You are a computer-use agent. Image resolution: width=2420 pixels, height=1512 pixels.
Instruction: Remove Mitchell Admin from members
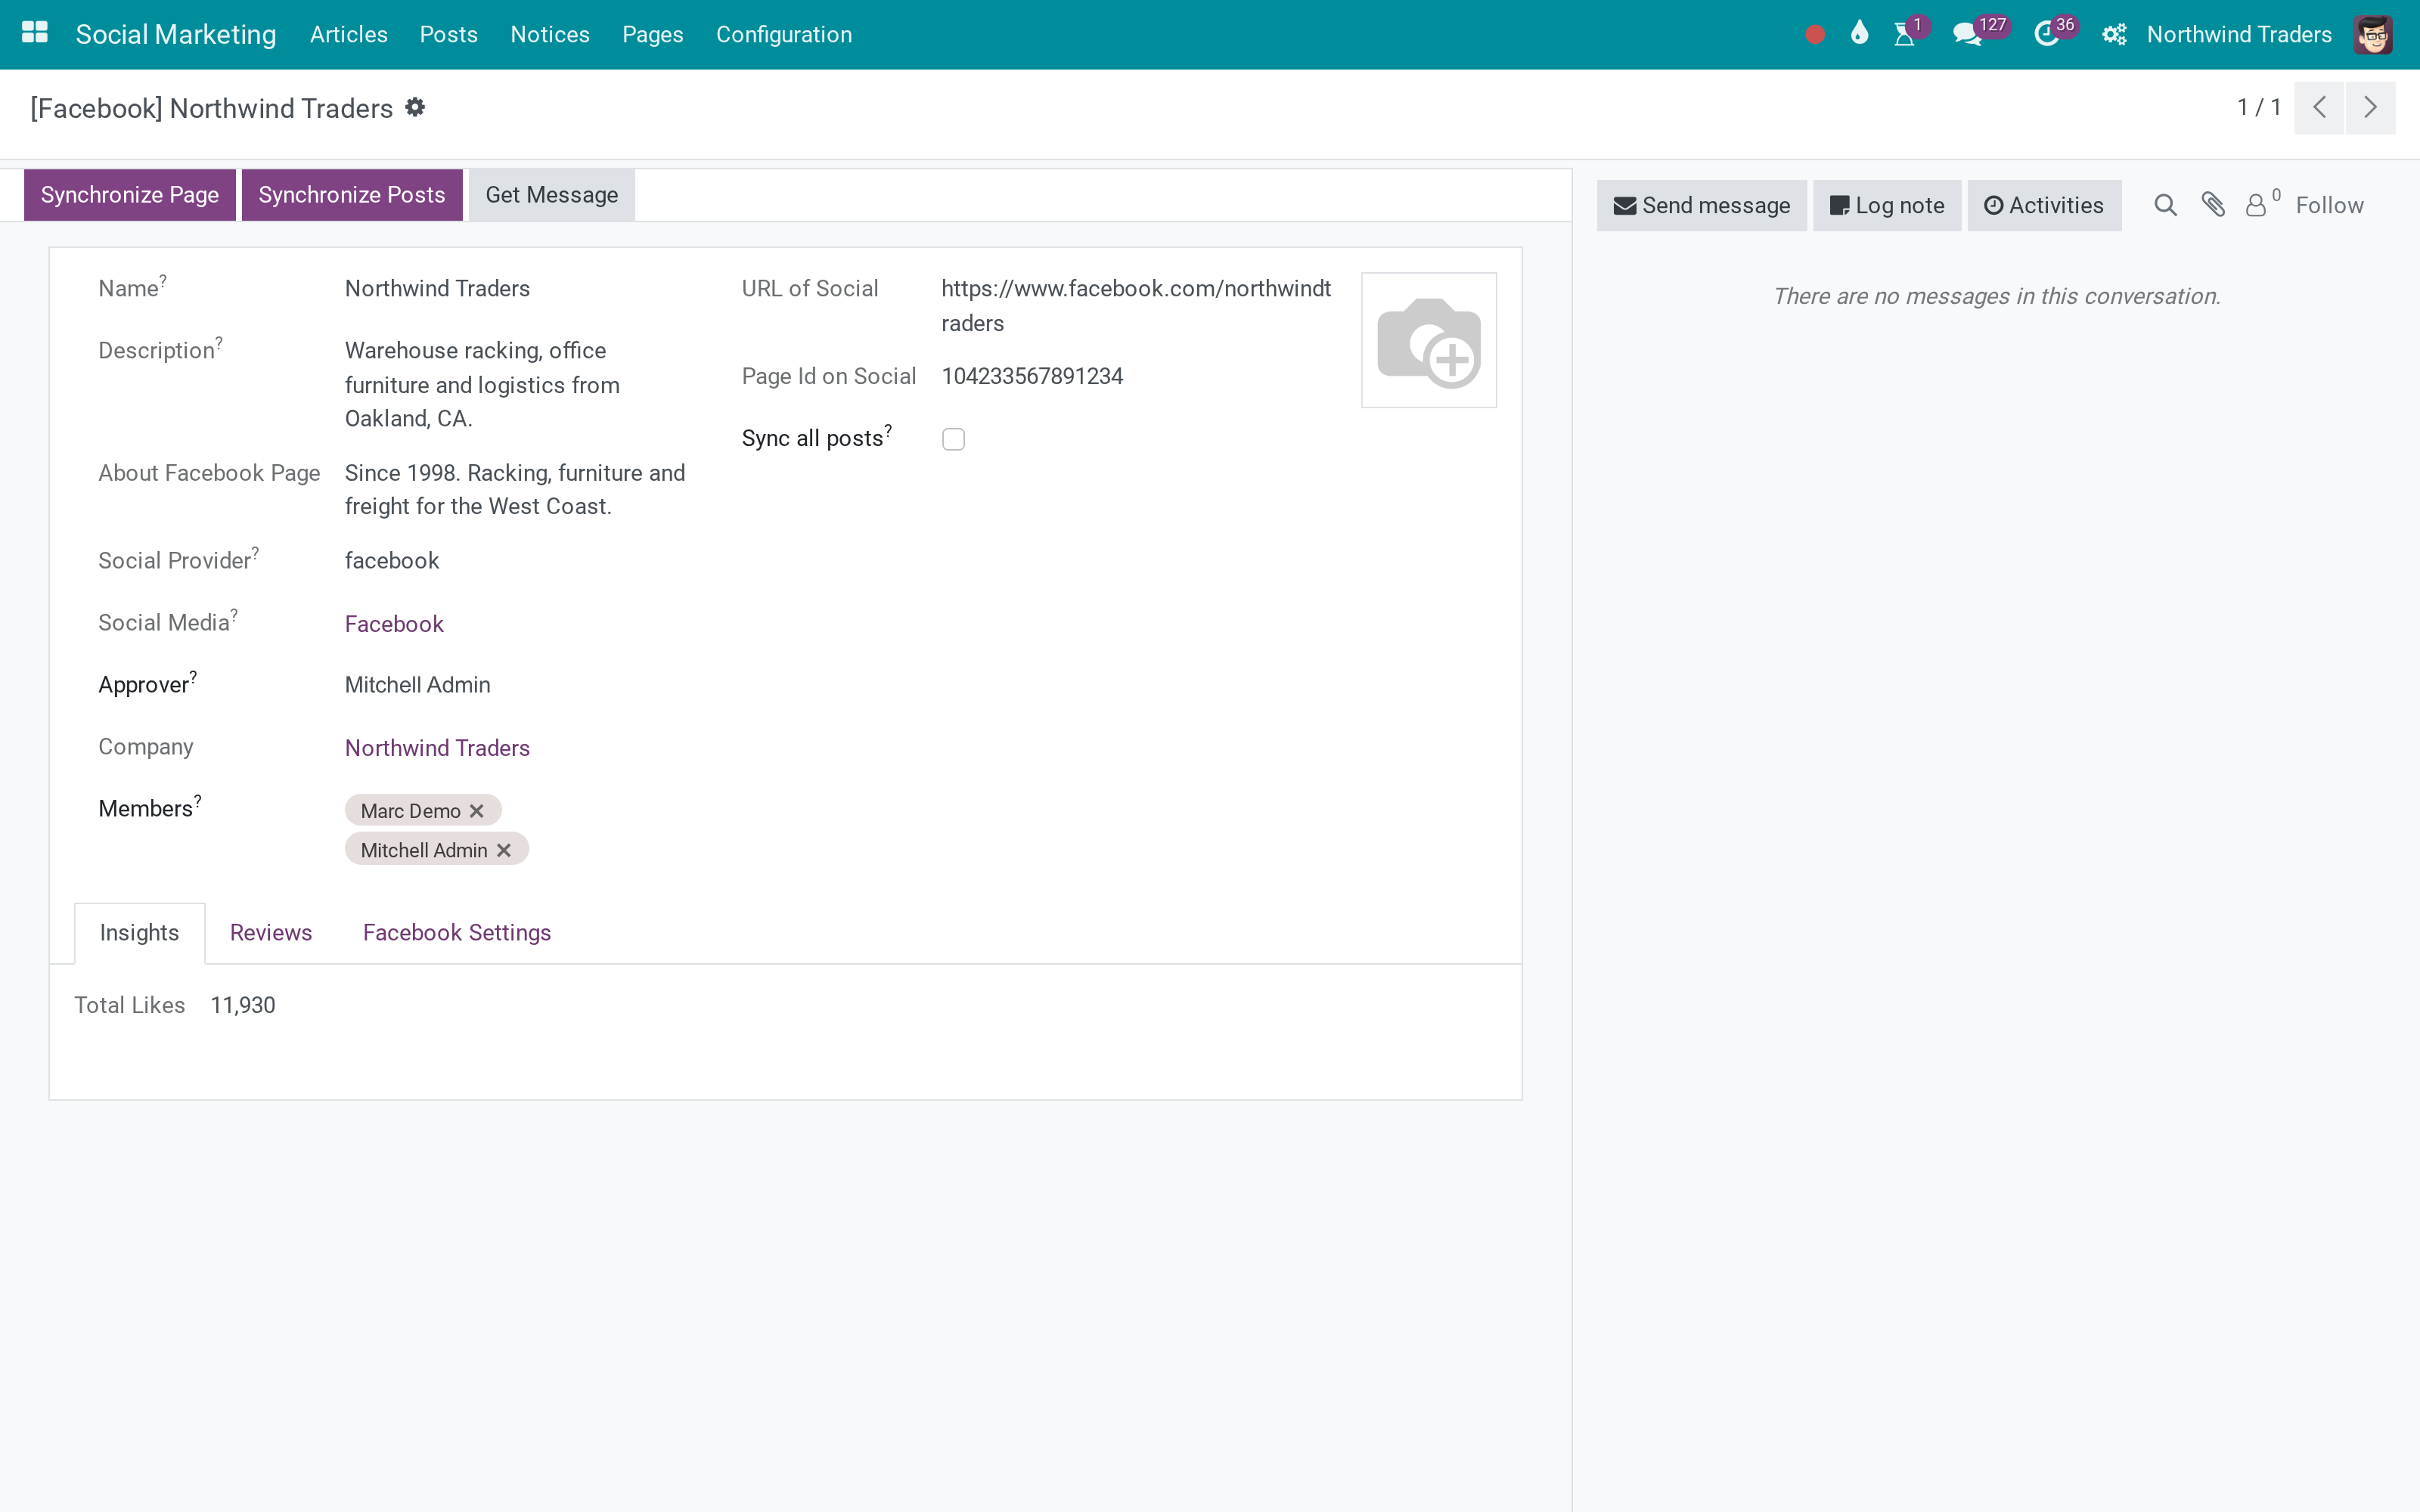coord(504,850)
